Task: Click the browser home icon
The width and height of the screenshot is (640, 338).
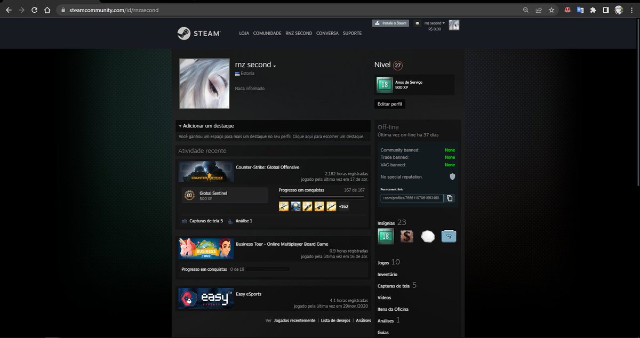Action: (47, 10)
